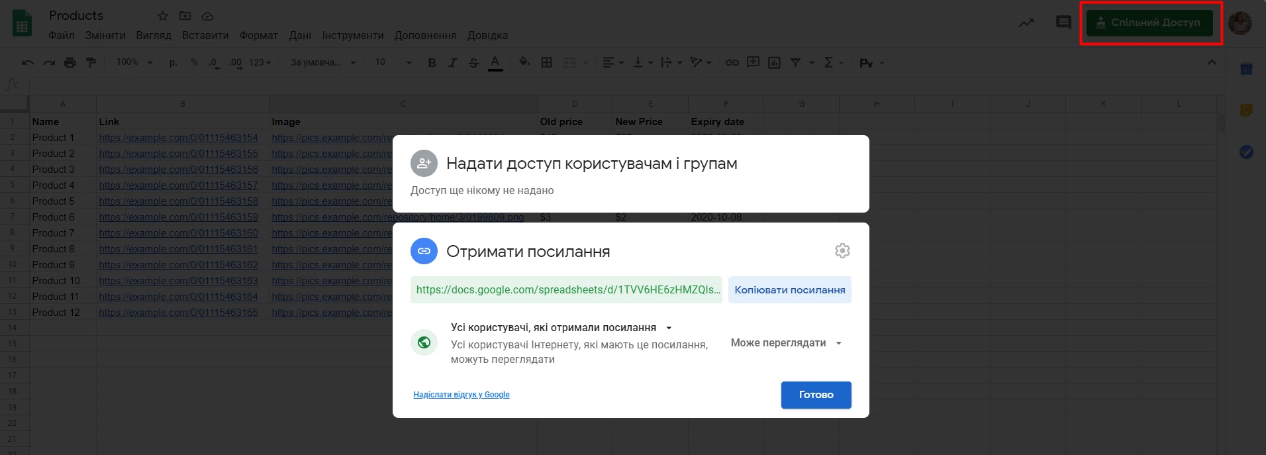Viewport: 1266px width, 455px height.
Task: Open the Доповнення menu
Action: (425, 35)
